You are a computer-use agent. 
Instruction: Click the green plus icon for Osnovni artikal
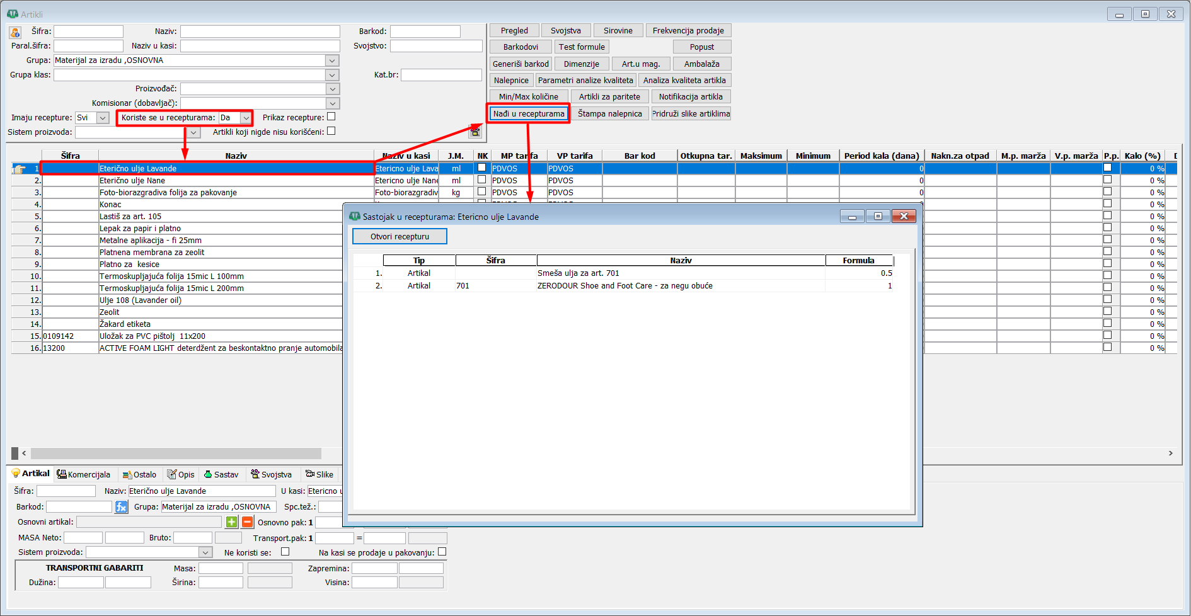pos(232,522)
